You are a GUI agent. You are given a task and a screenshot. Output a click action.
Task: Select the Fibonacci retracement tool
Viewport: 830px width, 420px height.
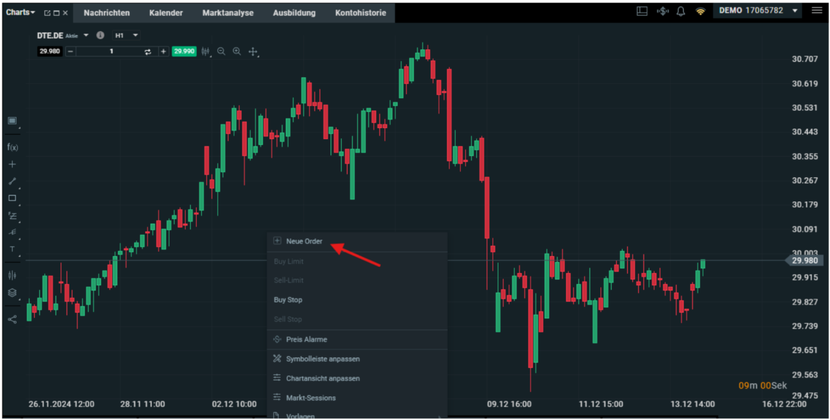point(12,215)
